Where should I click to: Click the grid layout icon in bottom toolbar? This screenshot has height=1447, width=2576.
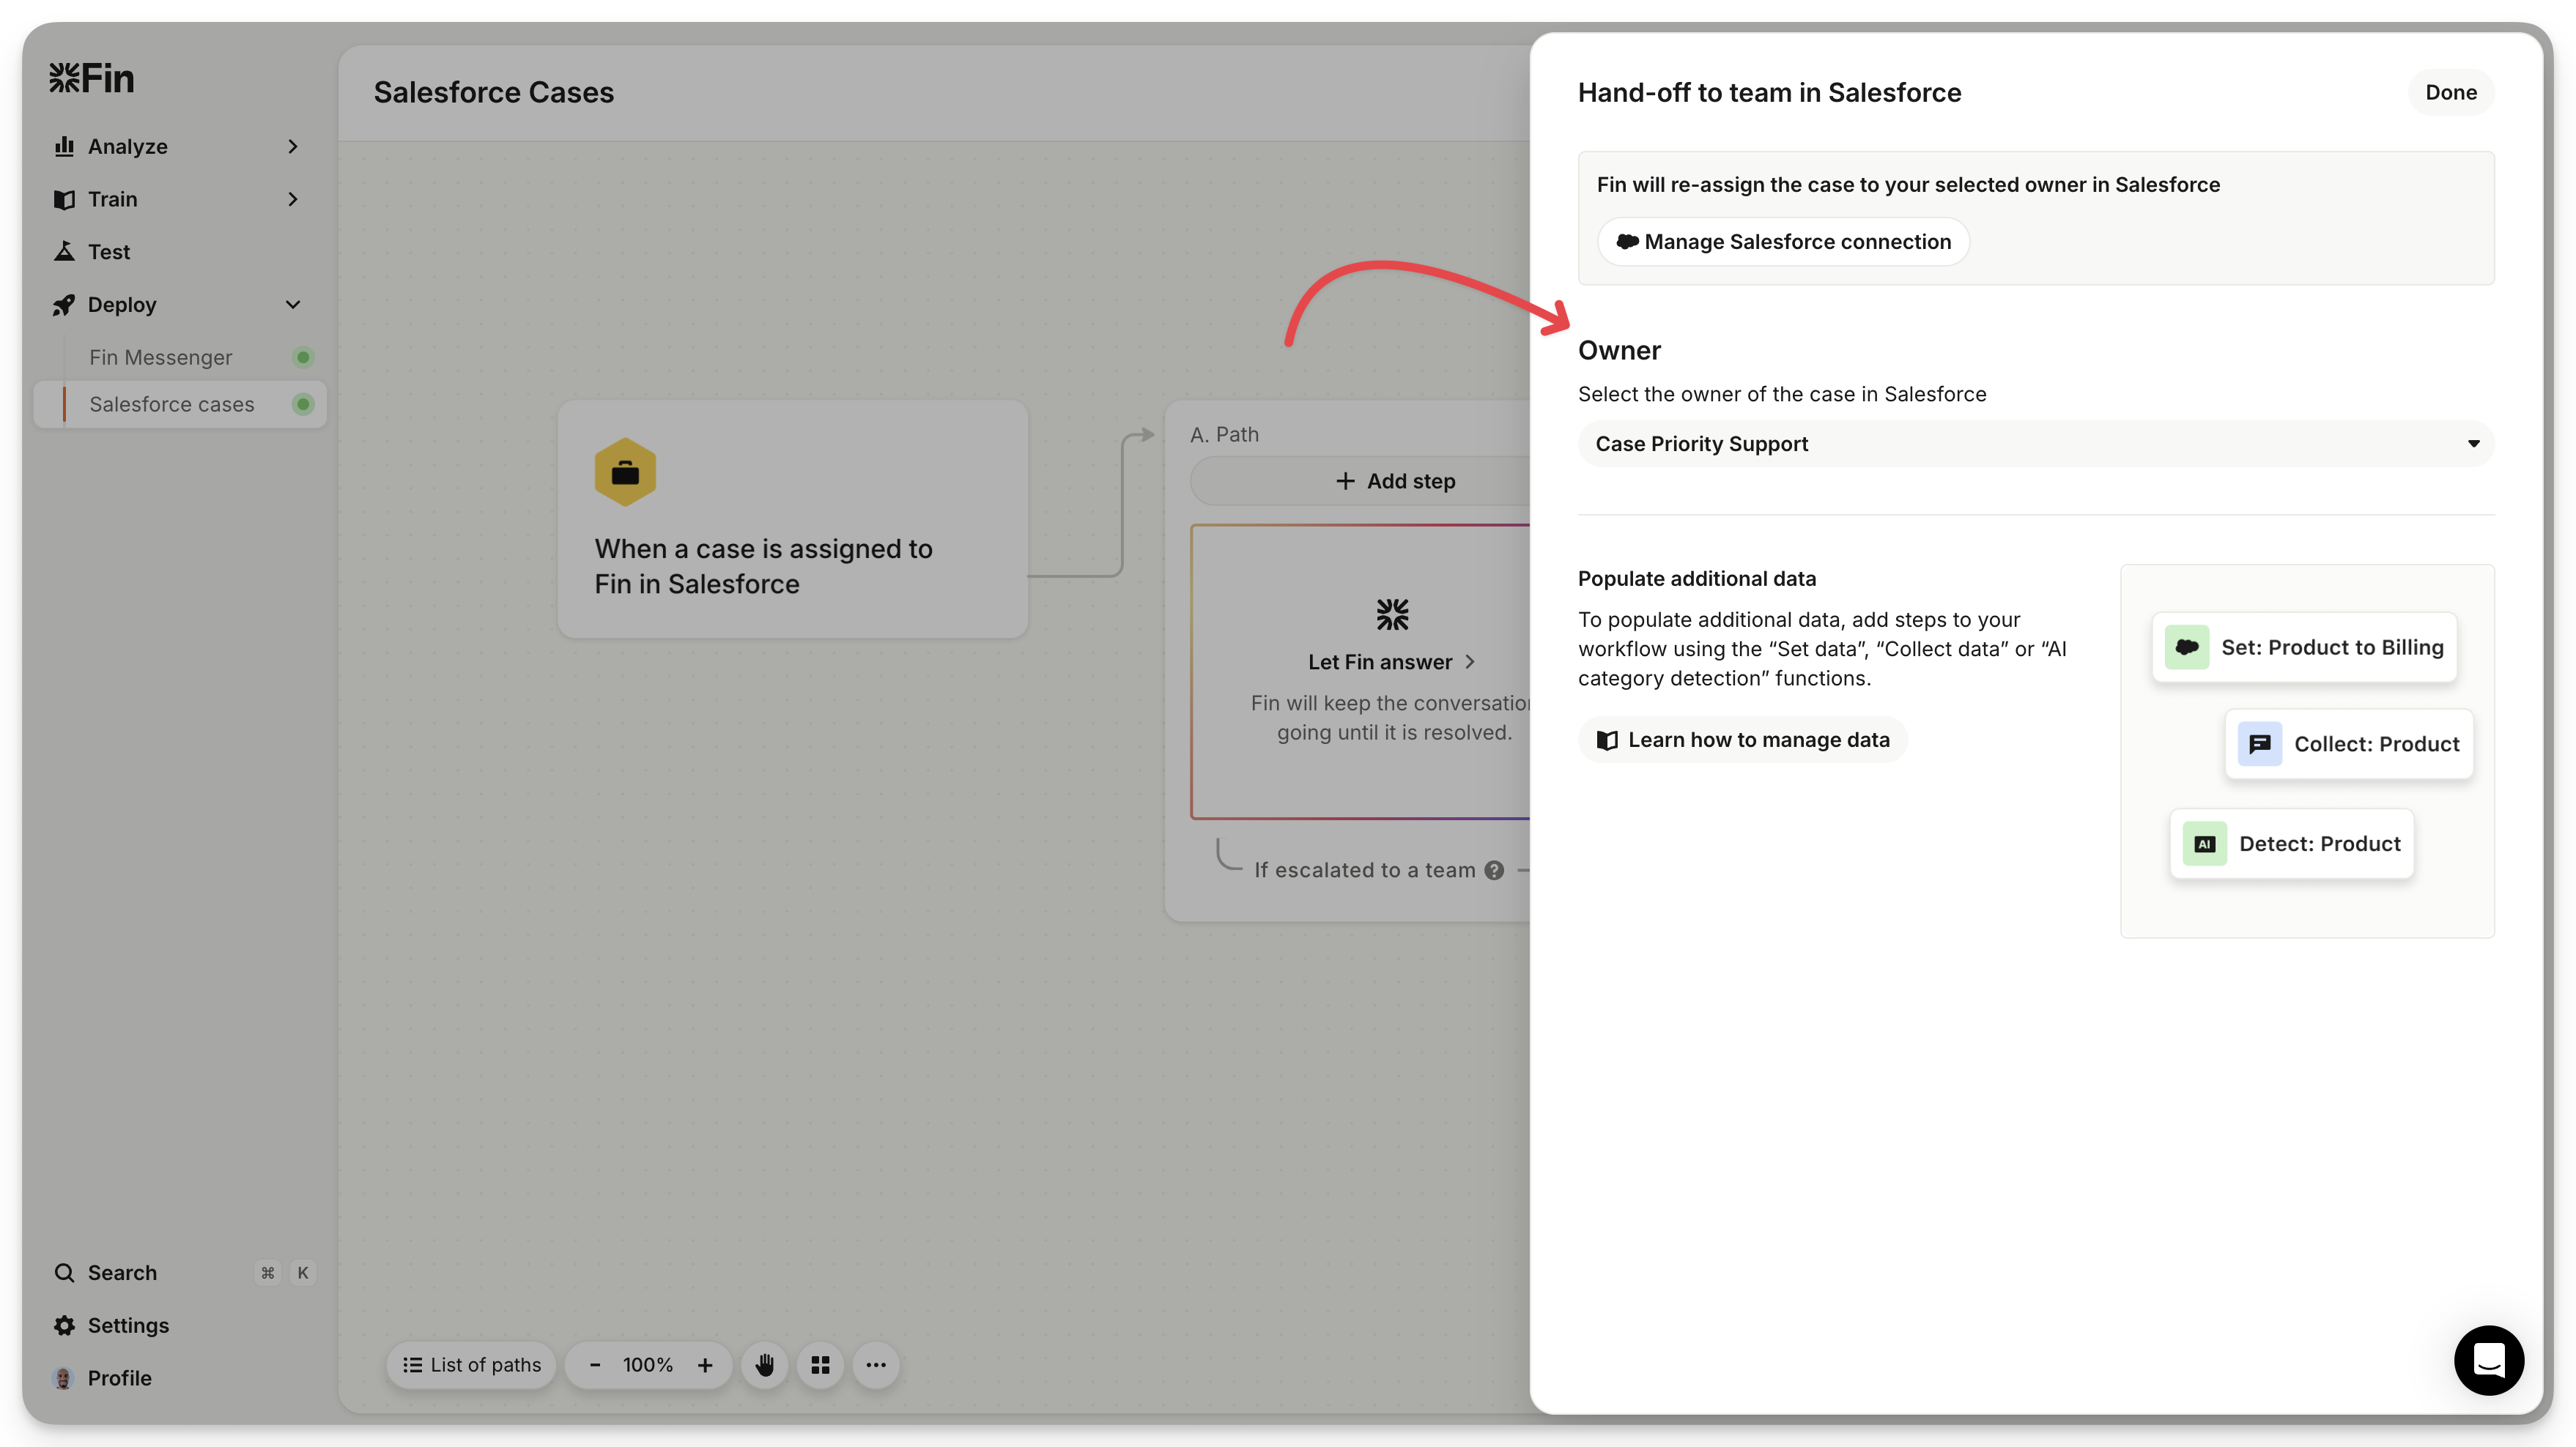pos(820,1365)
